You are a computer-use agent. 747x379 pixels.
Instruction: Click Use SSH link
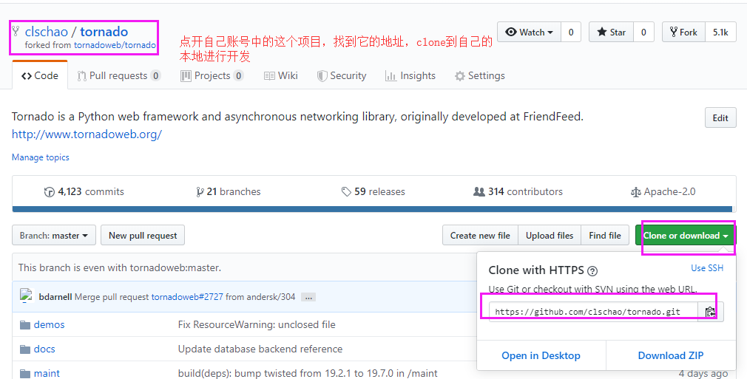click(707, 268)
